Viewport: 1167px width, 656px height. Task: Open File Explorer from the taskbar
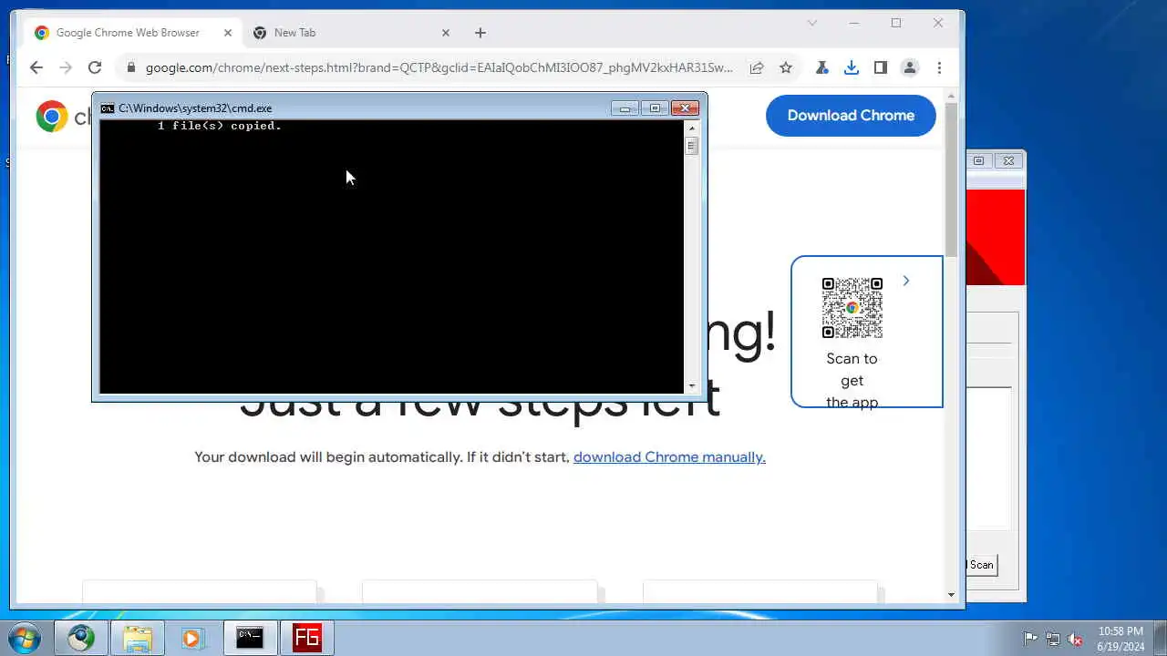(137, 638)
